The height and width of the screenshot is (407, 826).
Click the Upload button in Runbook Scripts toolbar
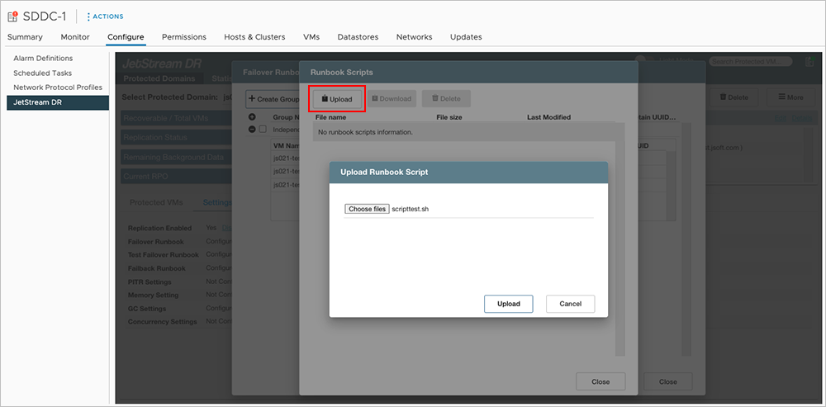tap(336, 99)
